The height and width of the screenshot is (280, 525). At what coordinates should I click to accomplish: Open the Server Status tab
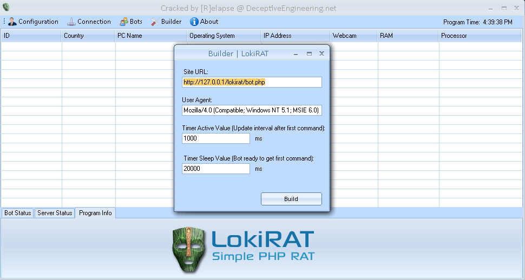click(x=55, y=213)
